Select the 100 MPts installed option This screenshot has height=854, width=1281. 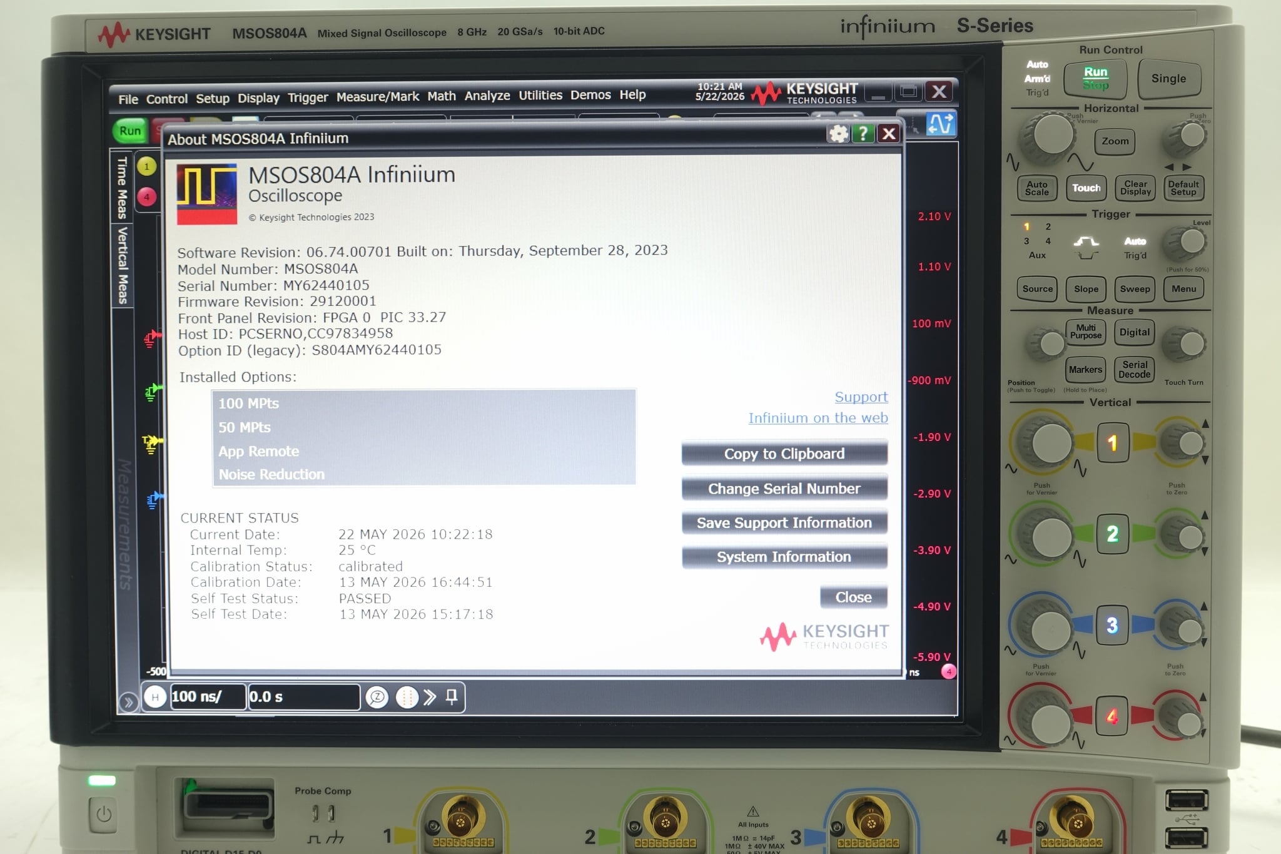[424, 404]
